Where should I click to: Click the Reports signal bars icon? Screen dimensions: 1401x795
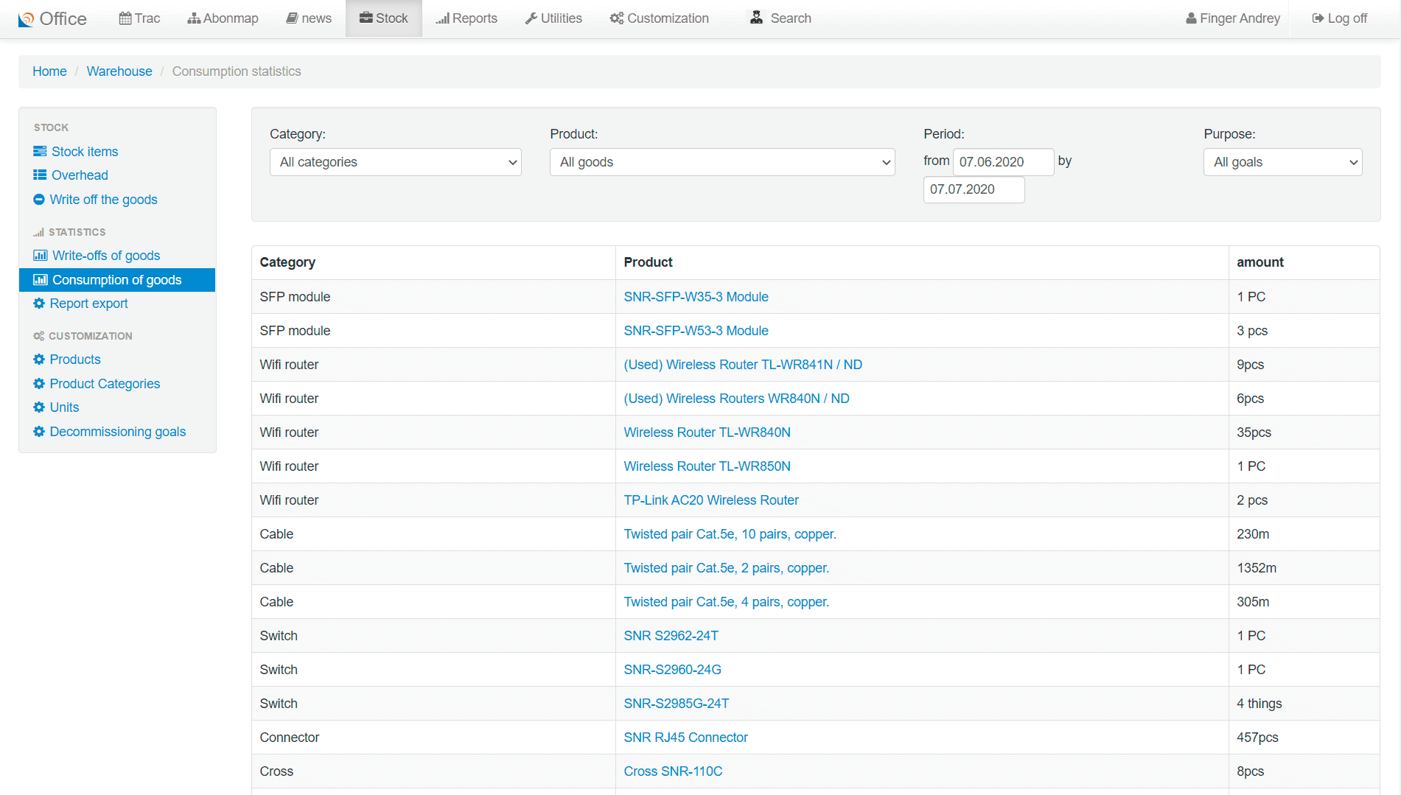442,18
